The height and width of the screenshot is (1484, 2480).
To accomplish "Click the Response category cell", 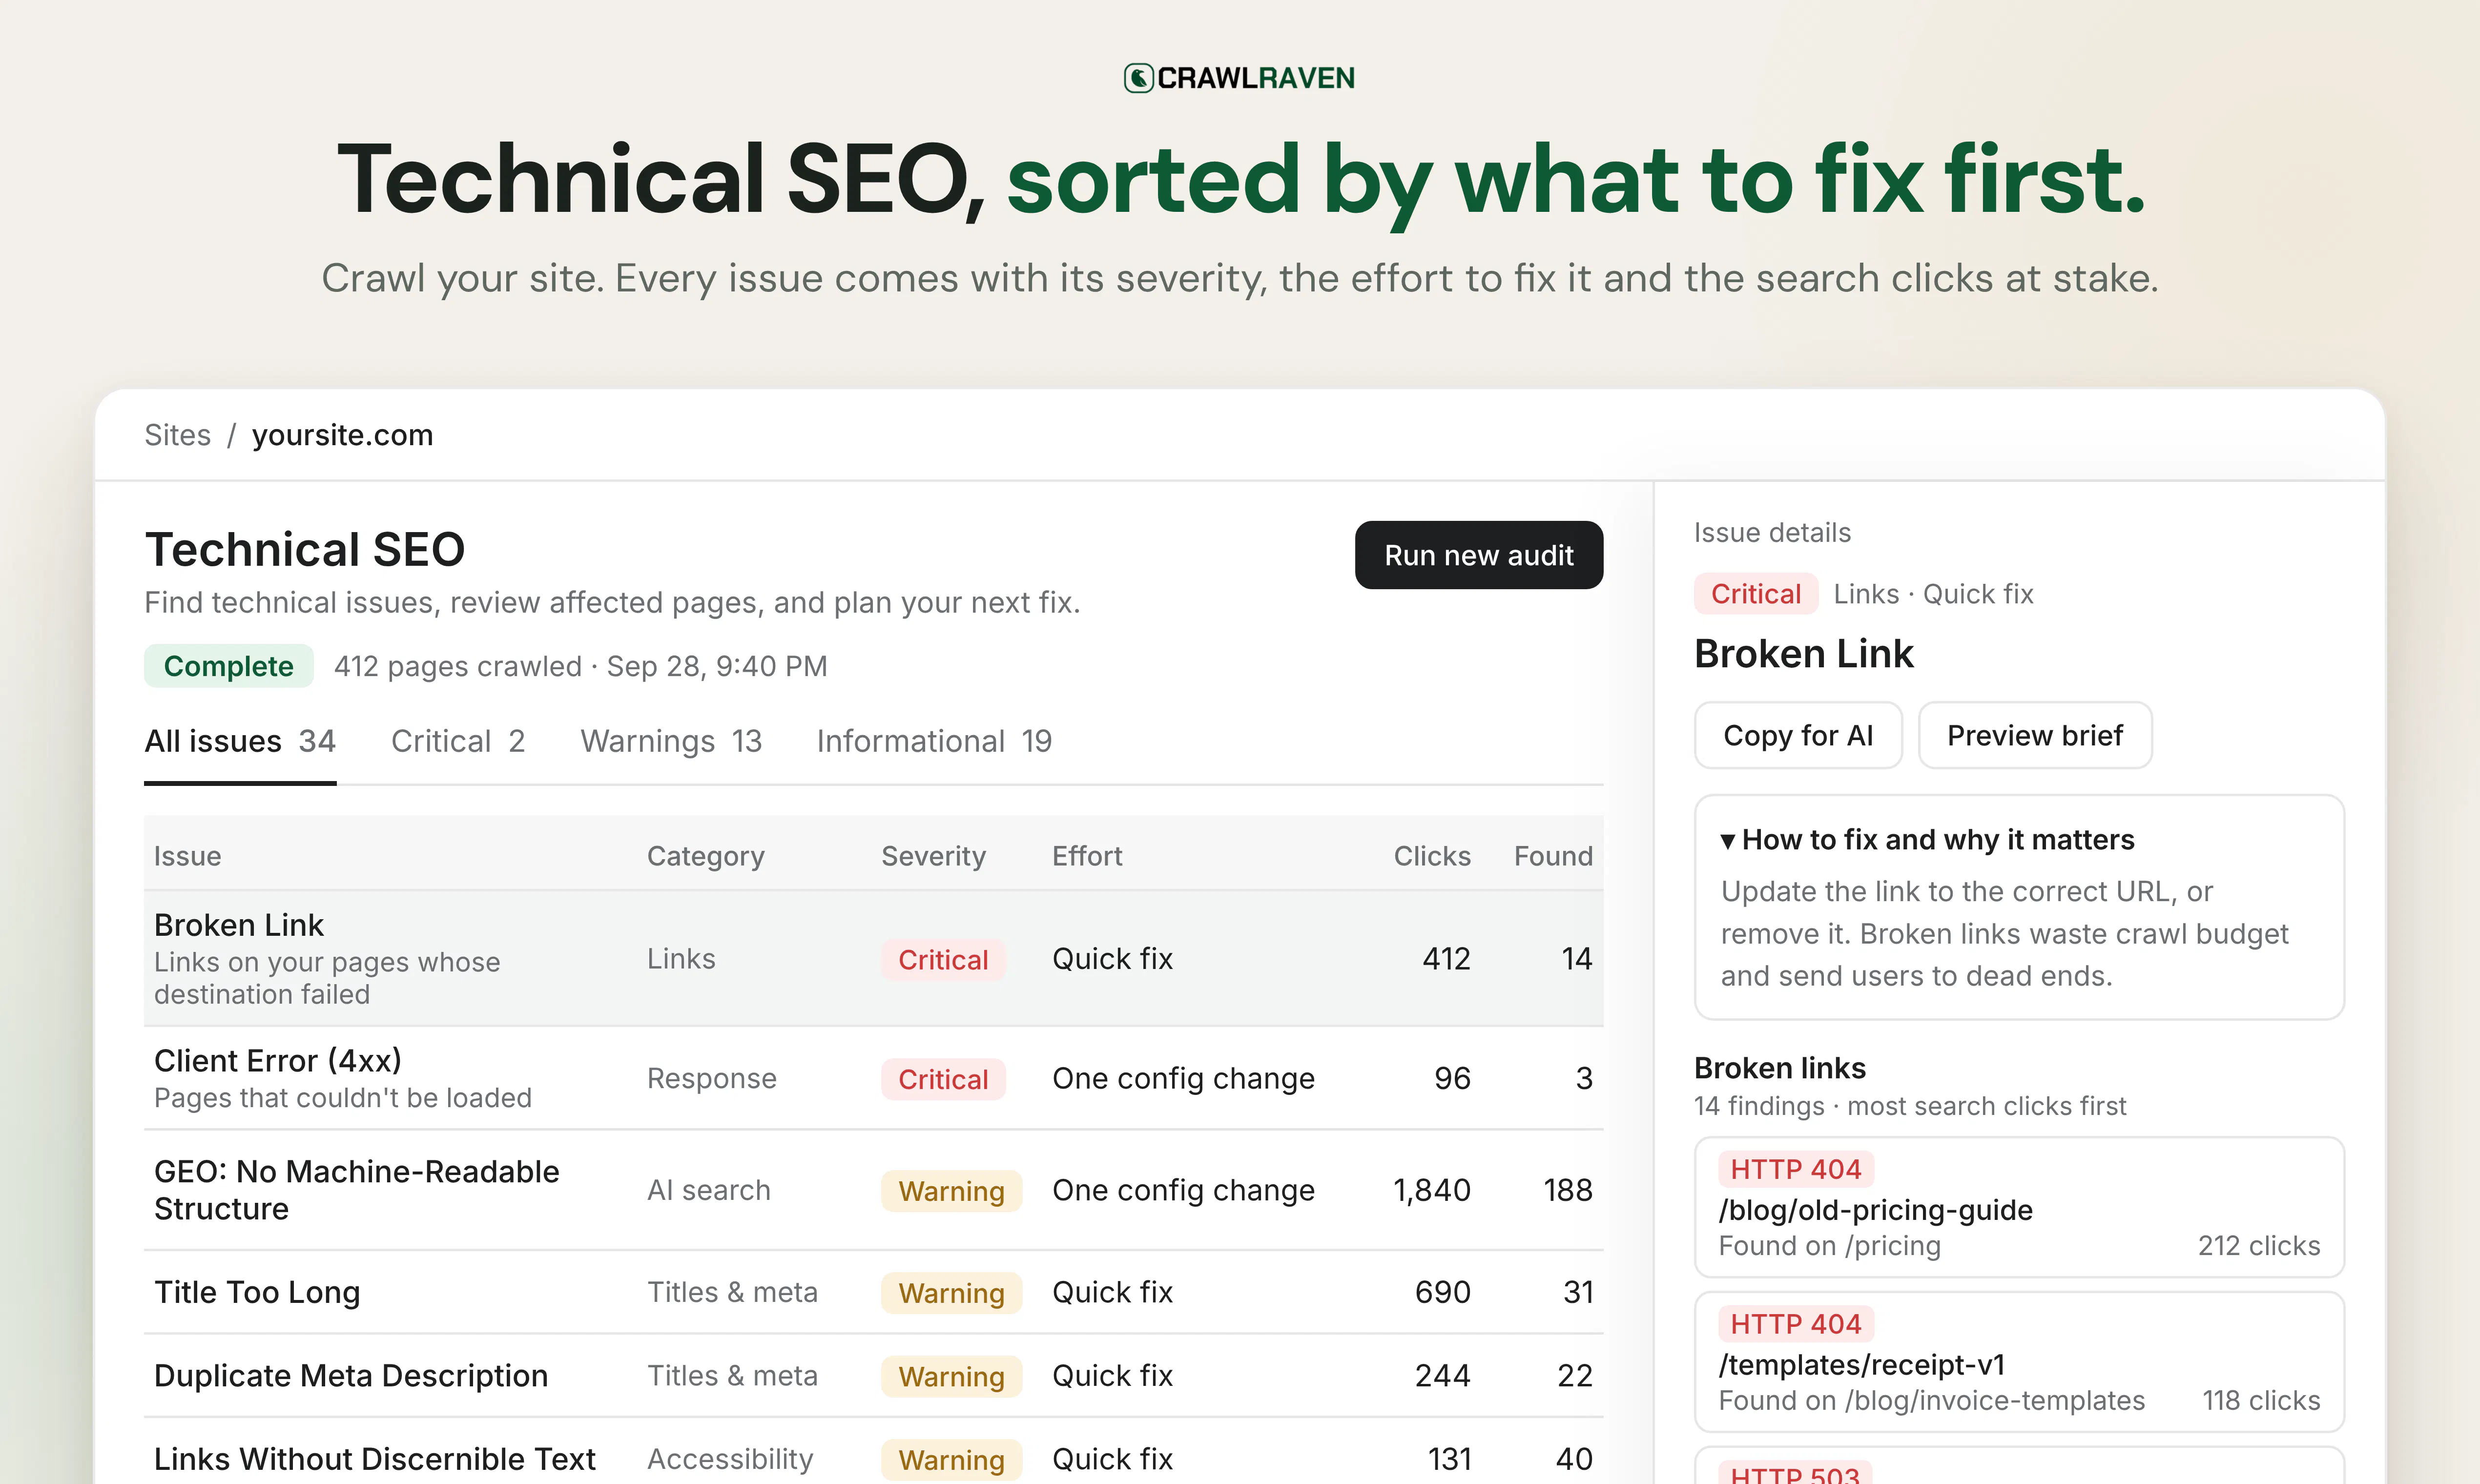I will 712,1078.
